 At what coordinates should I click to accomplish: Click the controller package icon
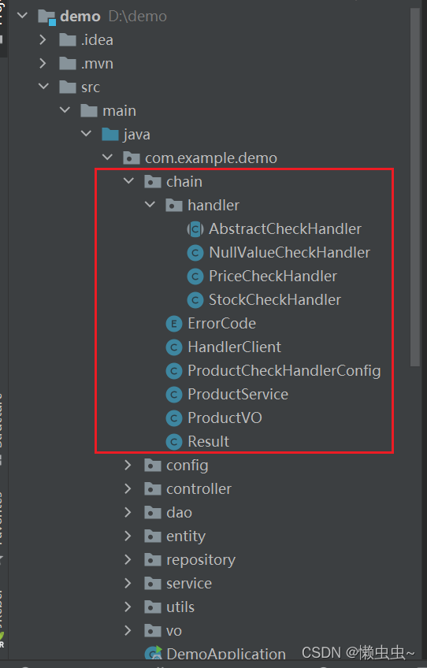click(x=153, y=489)
